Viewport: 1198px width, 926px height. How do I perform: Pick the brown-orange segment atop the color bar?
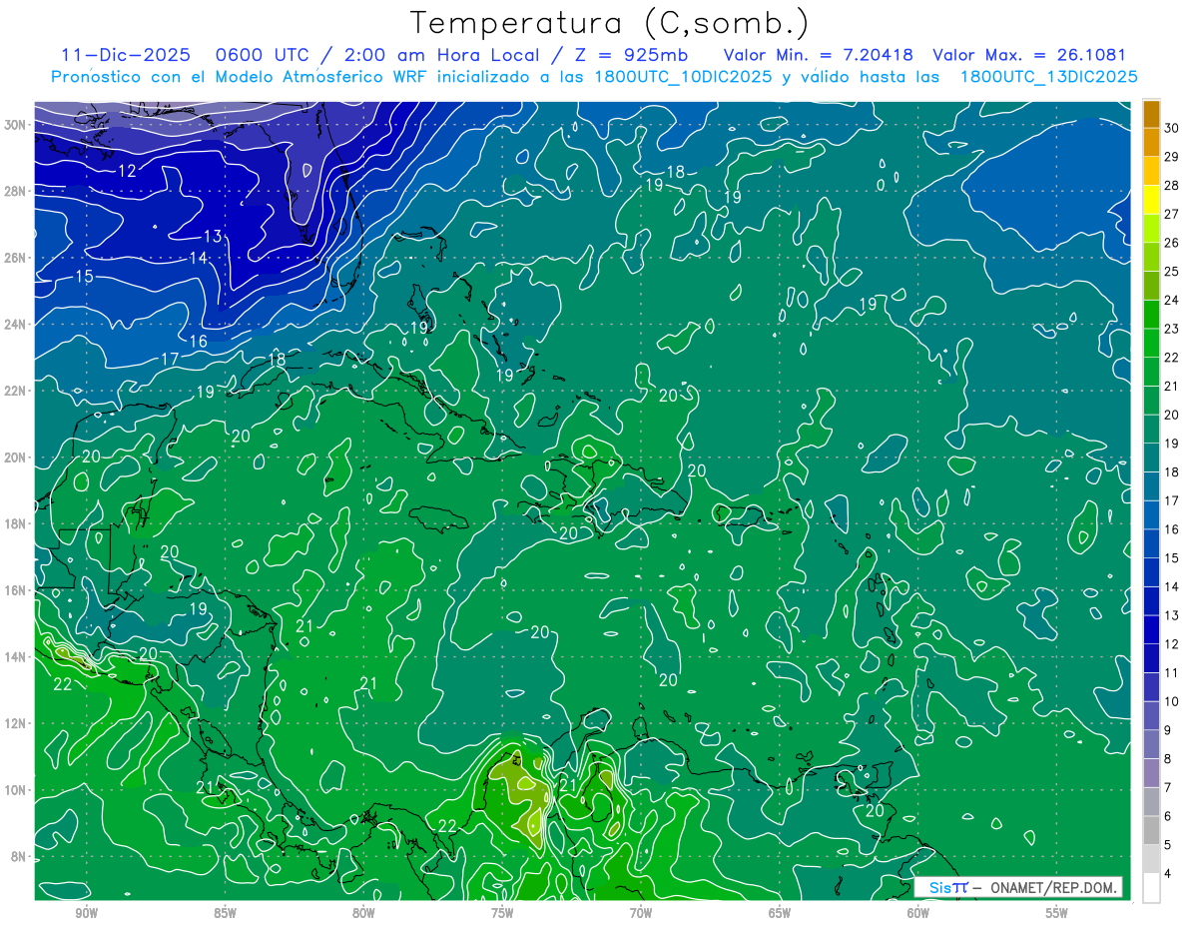pos(1151,114)
